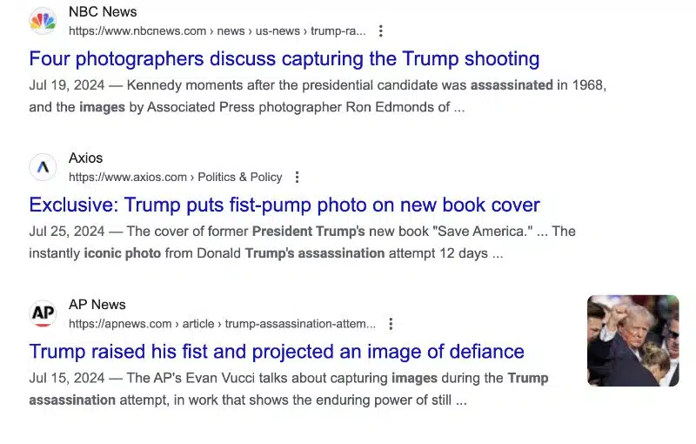Open the raised-fist photo thumbnail
Viewport: 696px width, 444px height.
(633, 340)
